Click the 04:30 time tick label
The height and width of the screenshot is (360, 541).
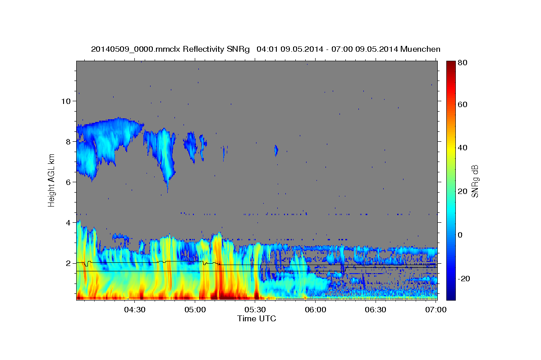[135, 310]
